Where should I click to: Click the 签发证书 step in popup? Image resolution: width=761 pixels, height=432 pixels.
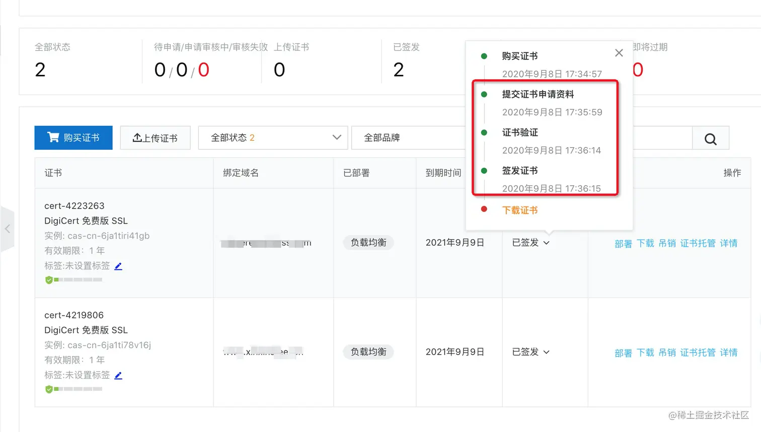click(x=520, y=171)
